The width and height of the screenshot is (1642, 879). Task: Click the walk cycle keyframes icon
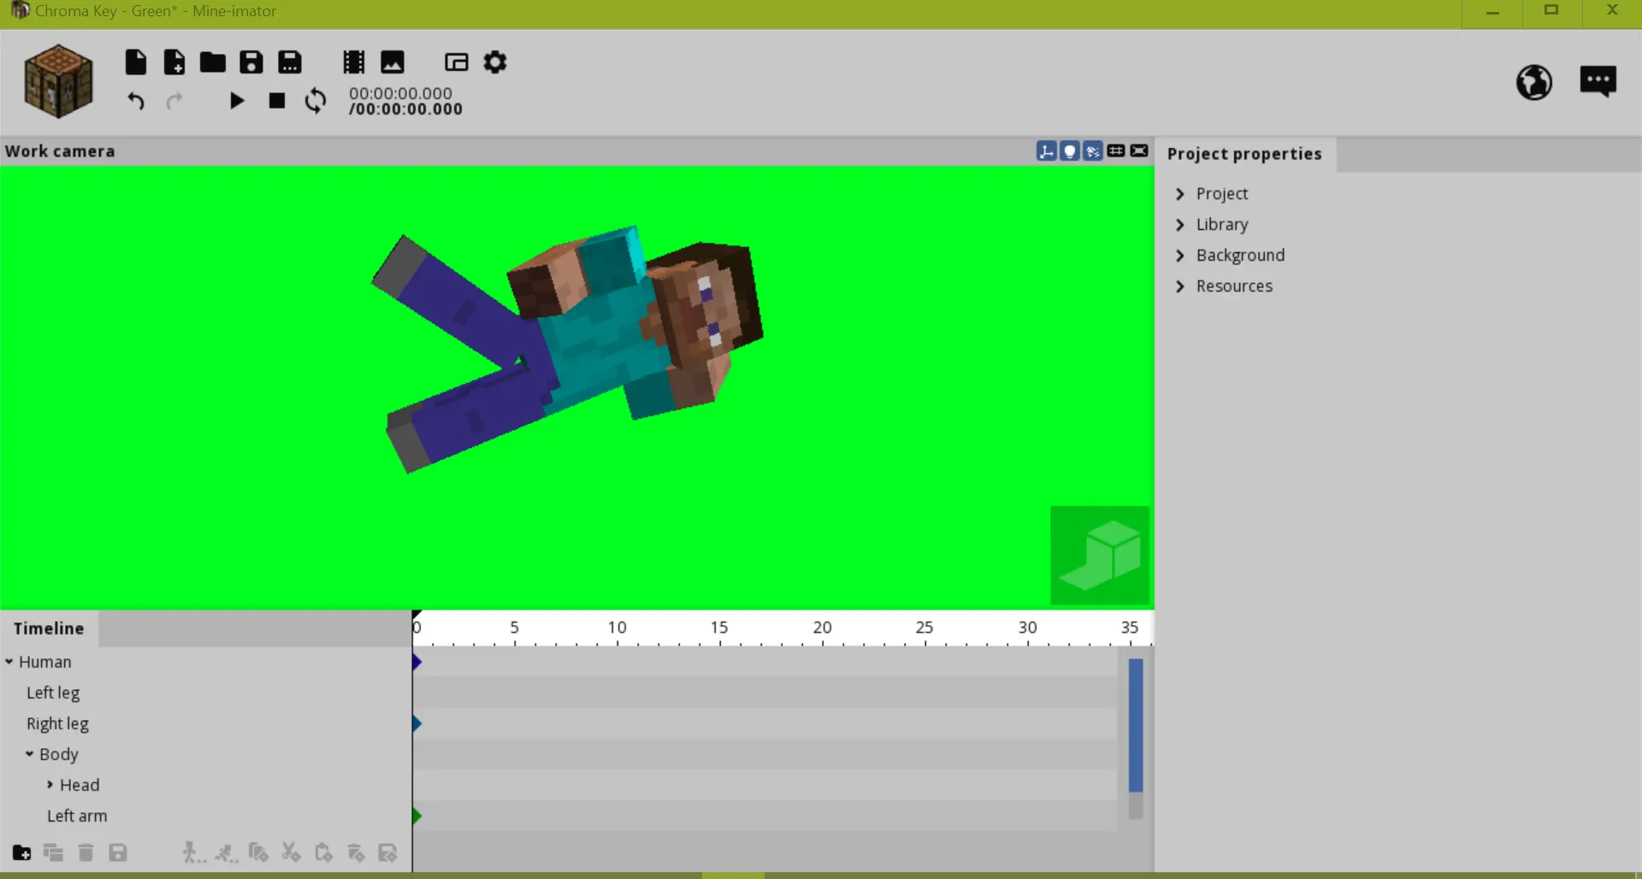(x=193, y=852)
